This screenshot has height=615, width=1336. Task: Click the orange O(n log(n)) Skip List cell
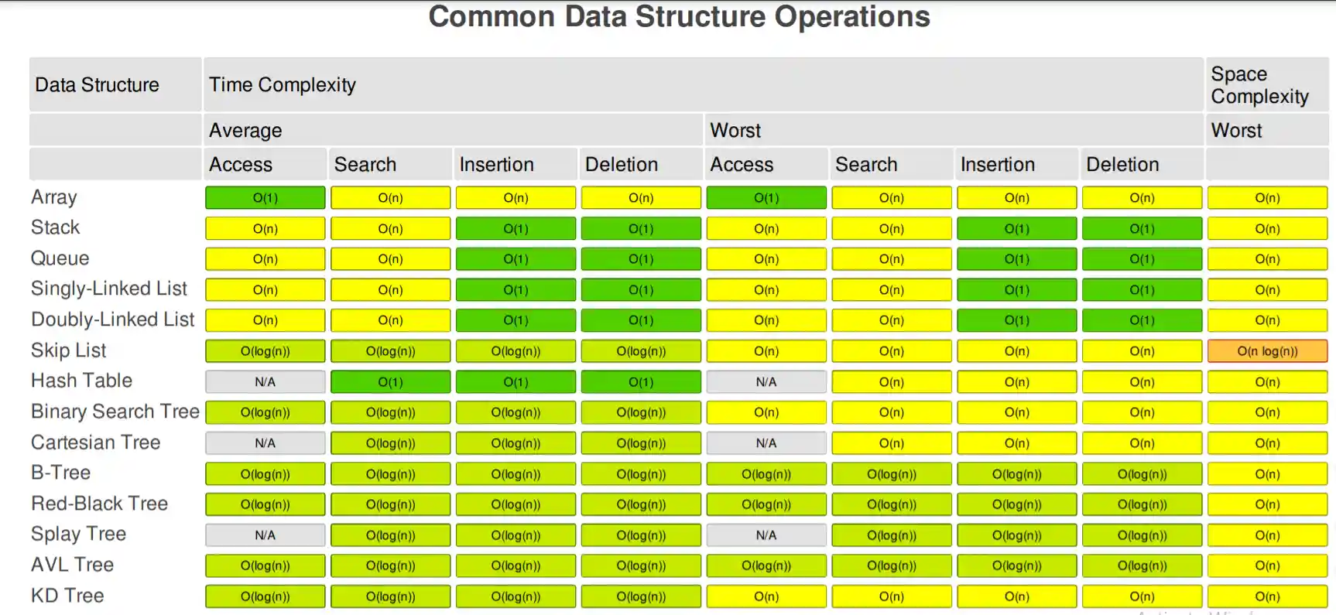pos(1267,351)
